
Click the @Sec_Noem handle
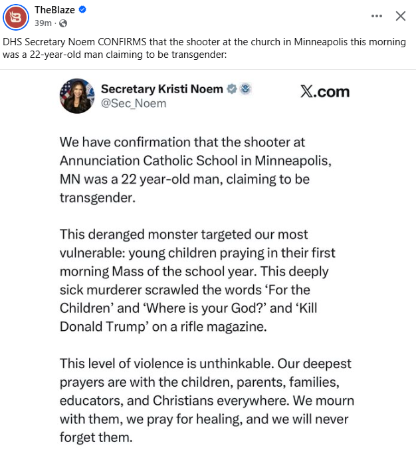pos(134,103)
